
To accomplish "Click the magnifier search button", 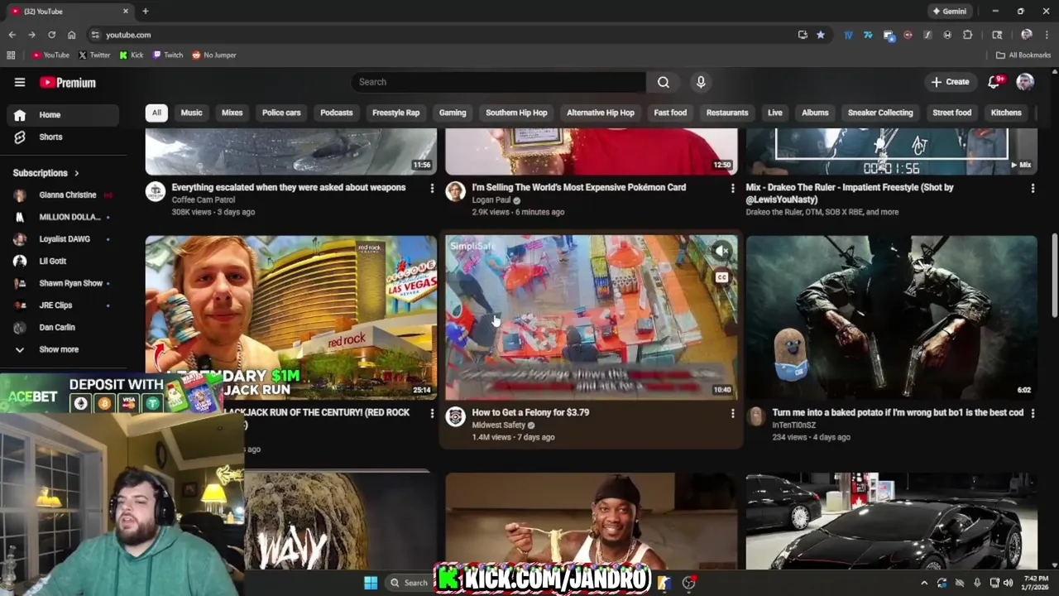I will (x=664, y=82).
